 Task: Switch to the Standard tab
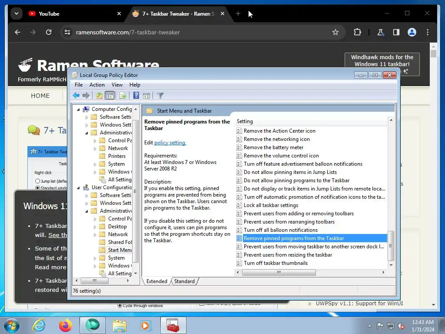184,281
